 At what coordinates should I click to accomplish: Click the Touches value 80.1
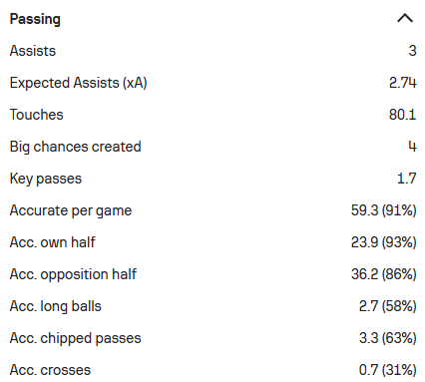pos(403,115)
